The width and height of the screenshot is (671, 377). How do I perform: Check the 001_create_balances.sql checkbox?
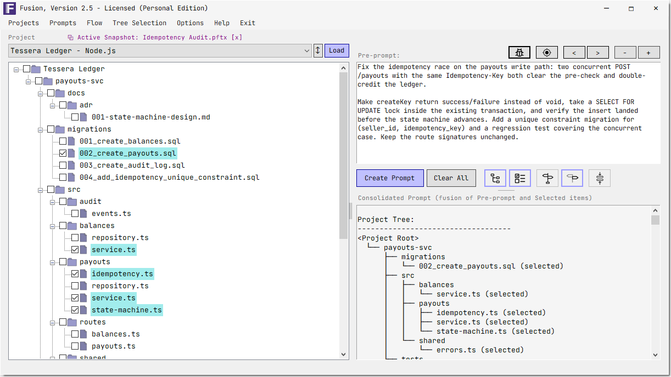coord(63,141)
